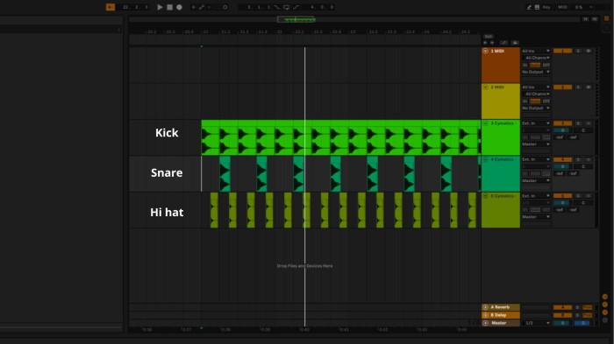Click the track icon of the Master track
This screenshot has height=344, width=614.
486,323
